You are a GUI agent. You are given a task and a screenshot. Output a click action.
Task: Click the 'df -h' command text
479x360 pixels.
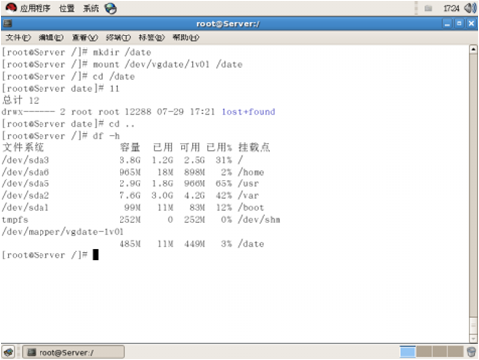coord(106,136)
